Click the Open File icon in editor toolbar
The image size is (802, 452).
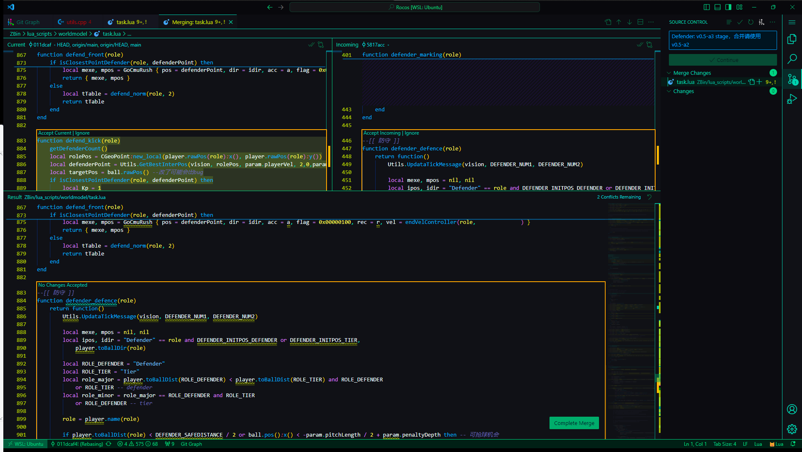pos(608,22)
